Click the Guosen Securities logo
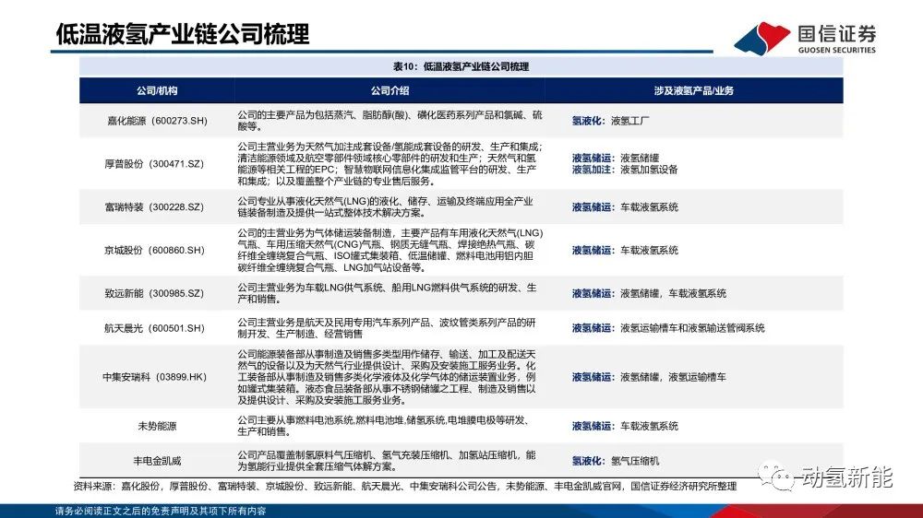Viewport: 923px width, 518px height. click(805, 38)
